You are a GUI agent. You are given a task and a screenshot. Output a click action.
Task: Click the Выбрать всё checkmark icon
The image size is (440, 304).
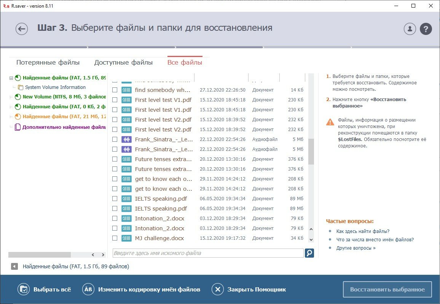(x=24, y=290)
